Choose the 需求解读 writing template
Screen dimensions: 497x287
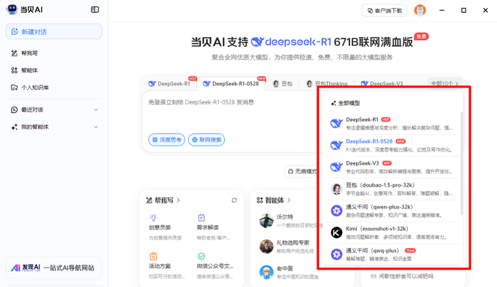click(214, 228)
